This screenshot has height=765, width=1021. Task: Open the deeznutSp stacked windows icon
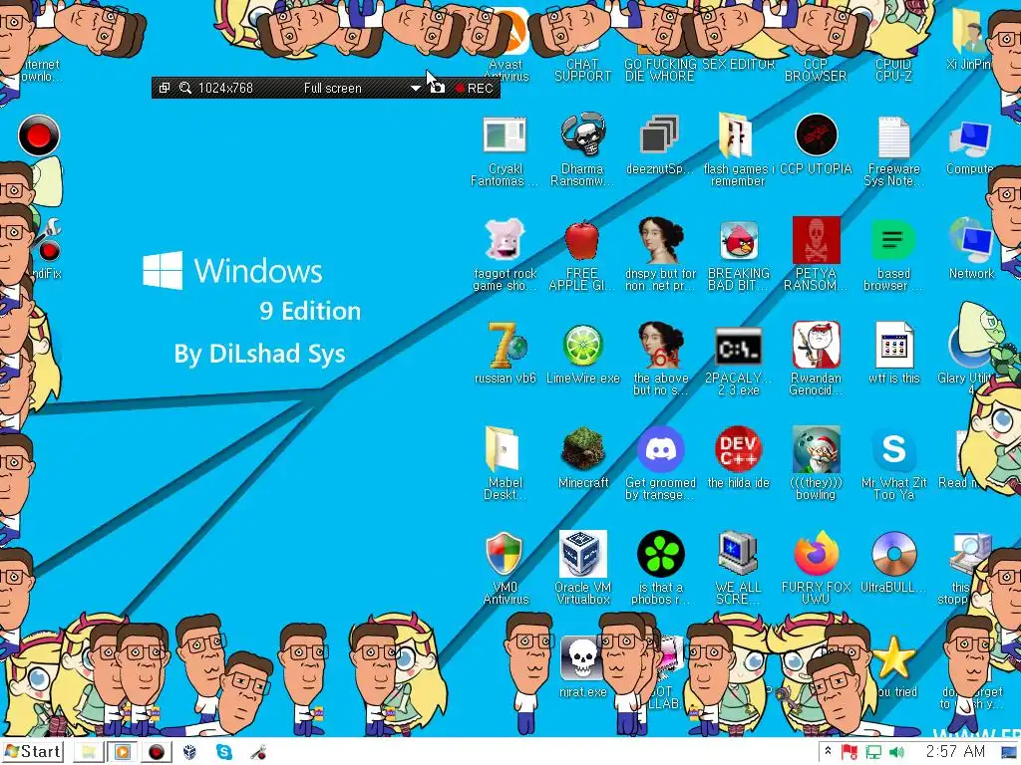[x=660, y=135]
